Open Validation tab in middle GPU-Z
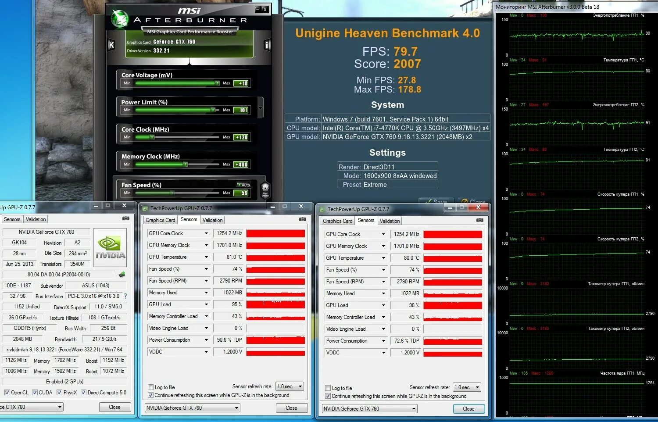The width and height of the screenshot is (658, 422). pyautogui.click(x=213, y=220)
